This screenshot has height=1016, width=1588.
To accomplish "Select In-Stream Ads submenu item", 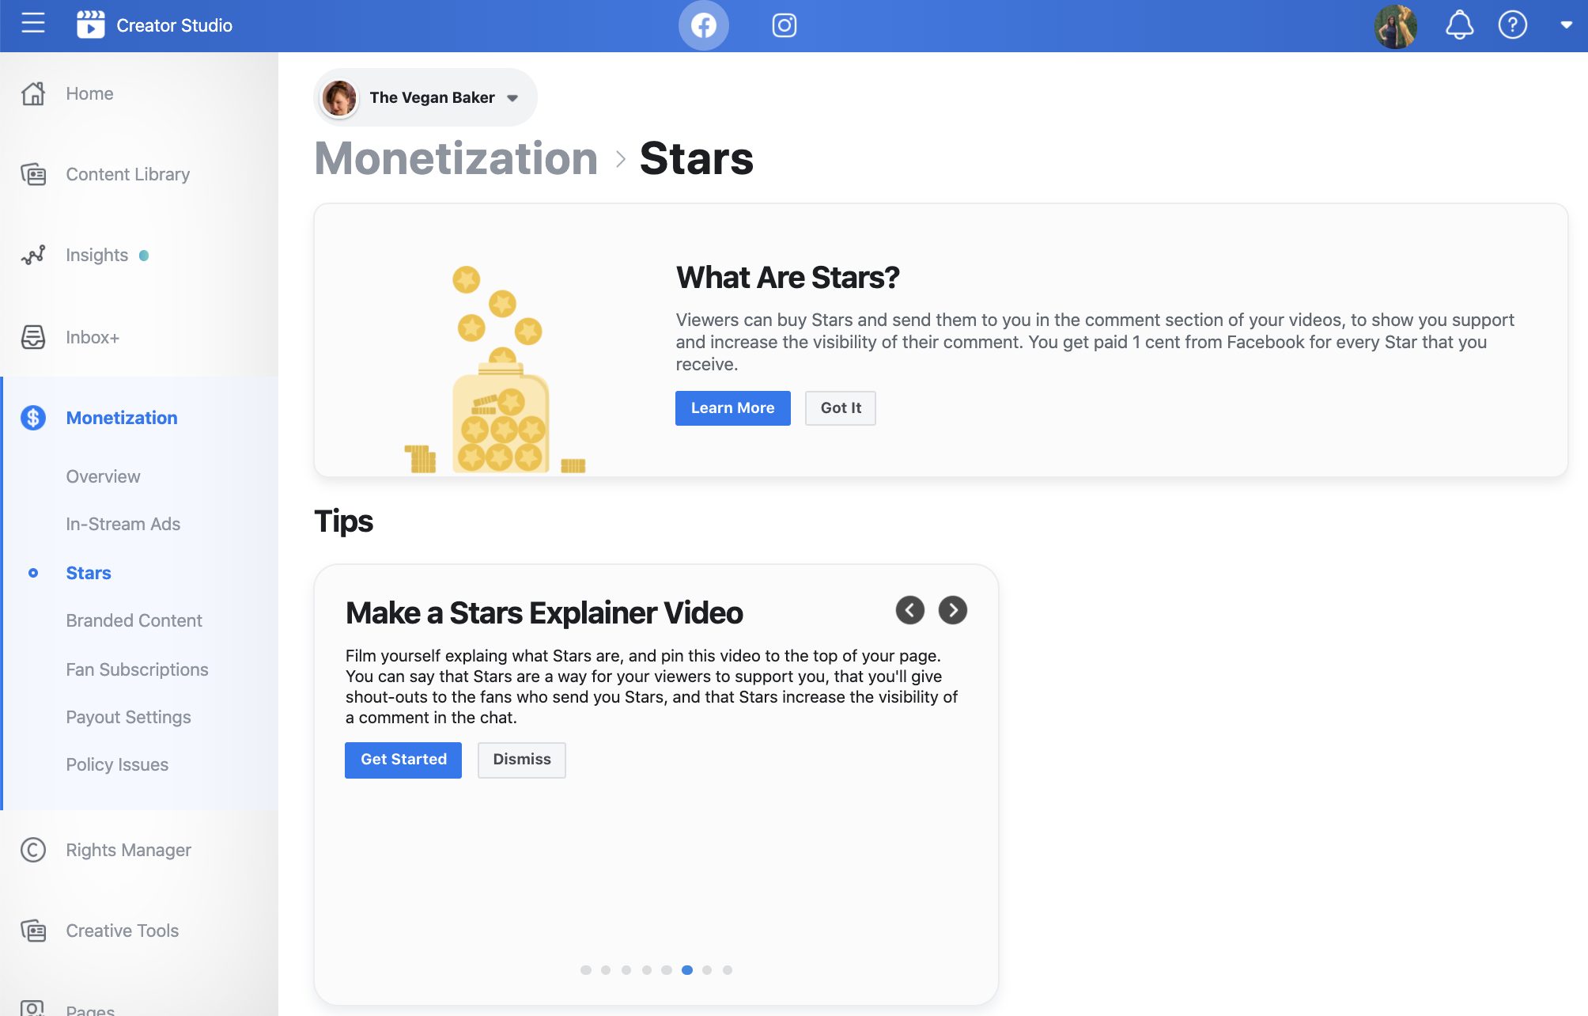I will point(123,524).
